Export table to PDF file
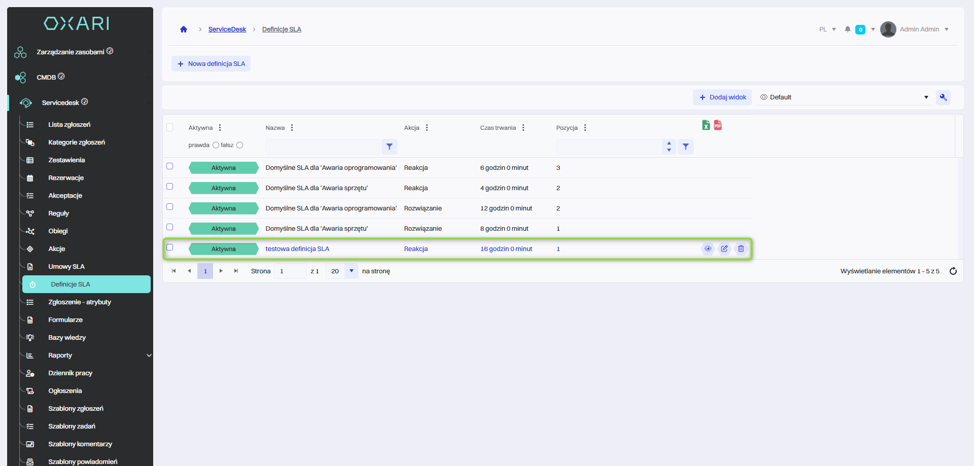The width and height of the screenshot is (974, 466). (718, 125)
